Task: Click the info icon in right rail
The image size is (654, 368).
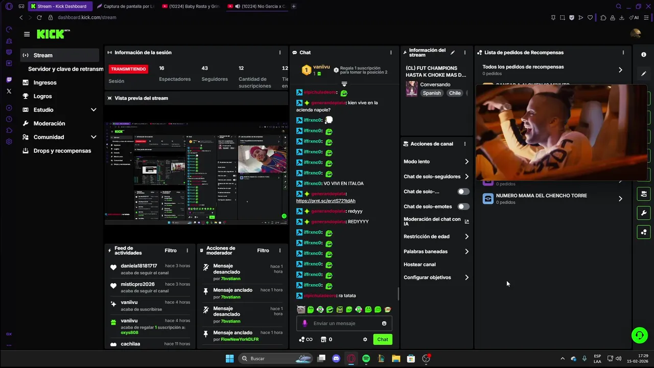Action: point(644,55)
